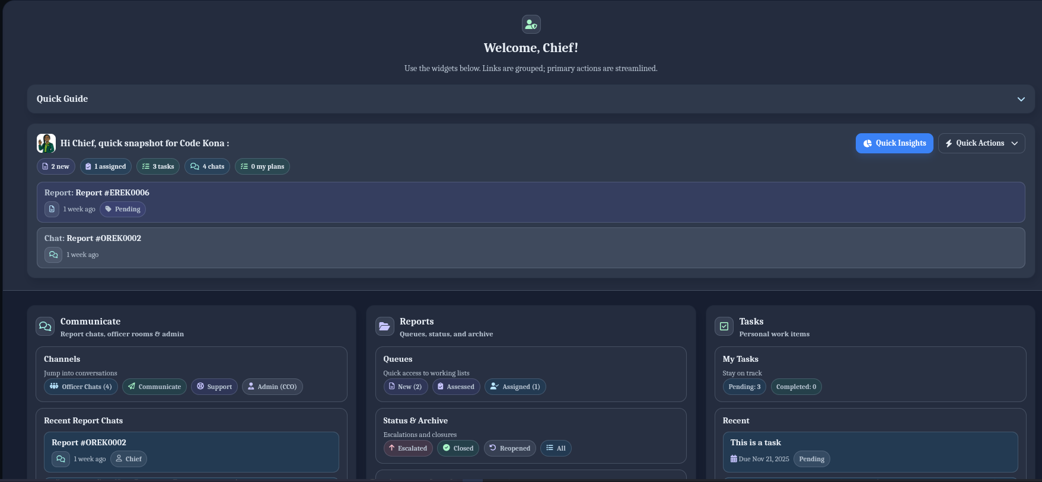Select the 2 new reports chip
Screen dimensions: 1042x482
point(56,166)
